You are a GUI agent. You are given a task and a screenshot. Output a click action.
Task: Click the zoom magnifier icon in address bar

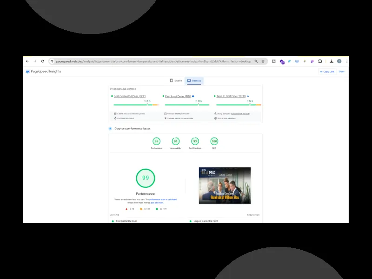[256, 61]
